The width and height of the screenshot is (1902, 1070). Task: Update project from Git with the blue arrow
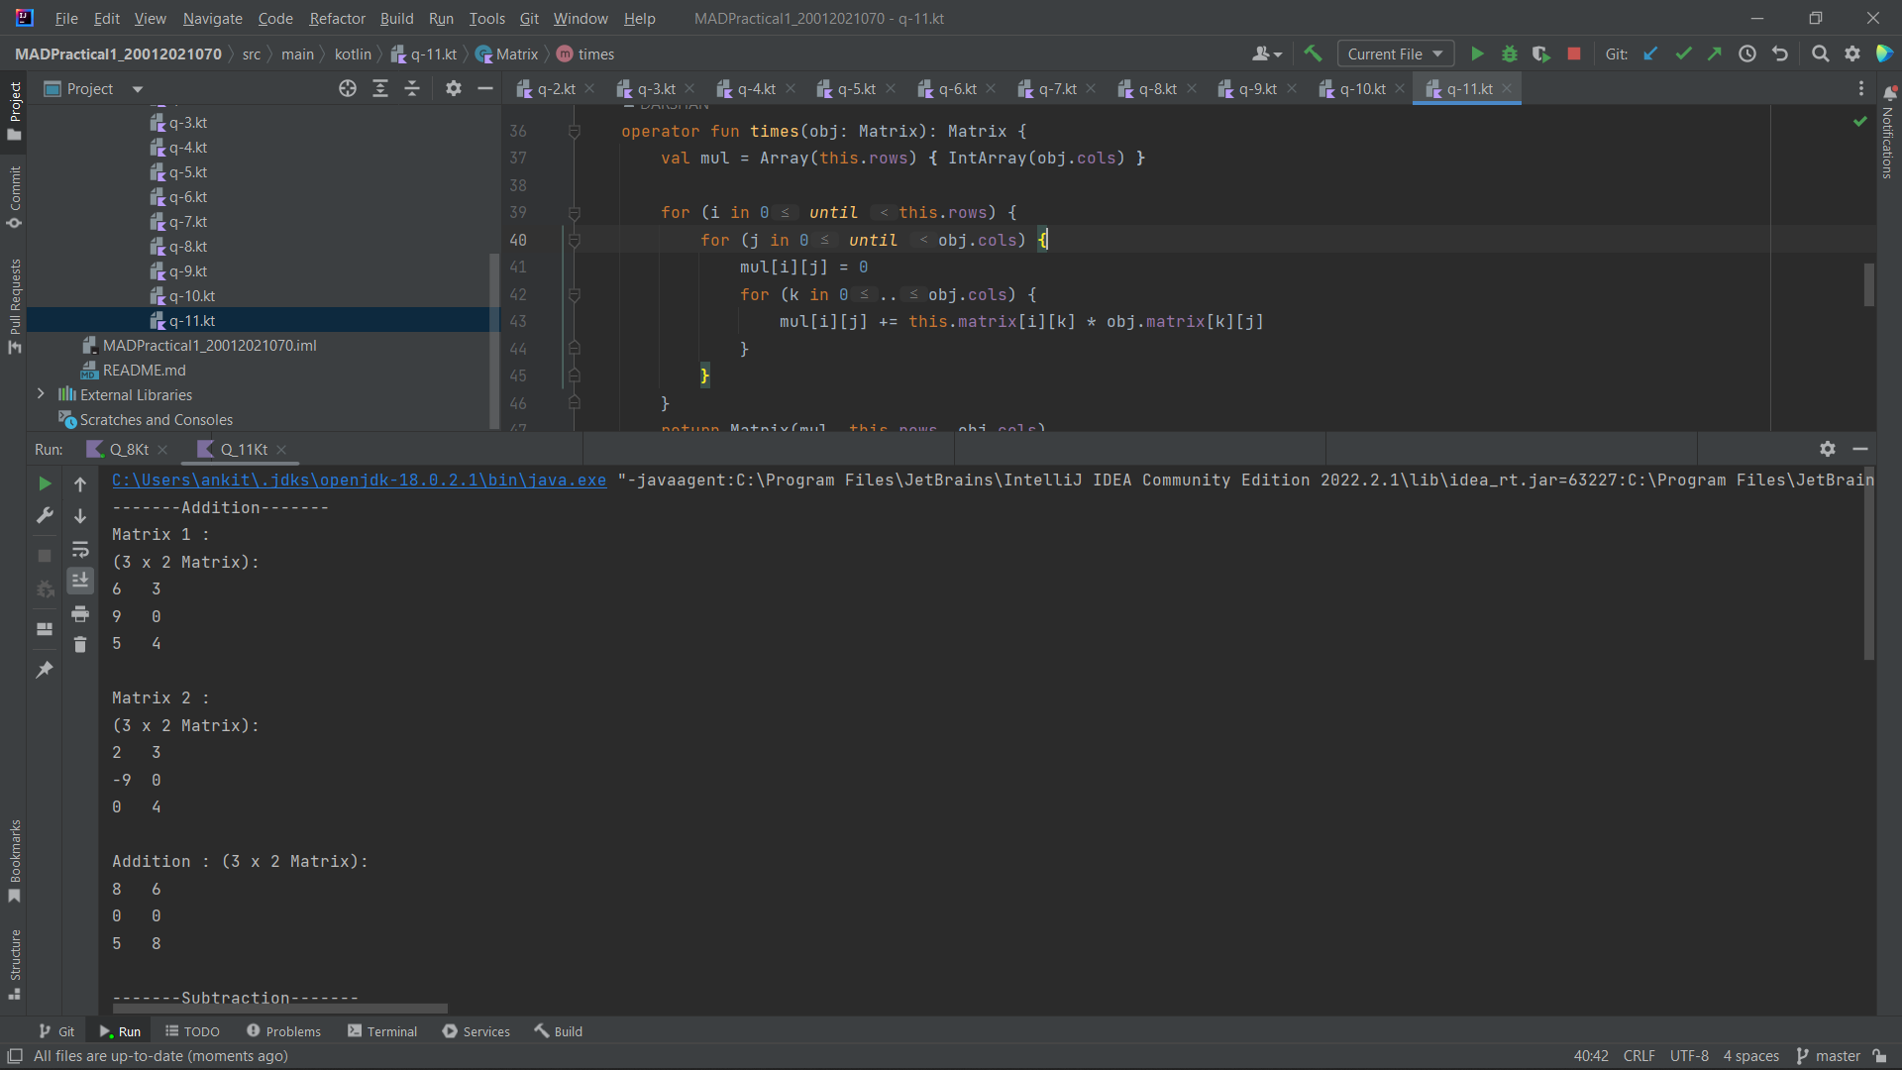1650,53
